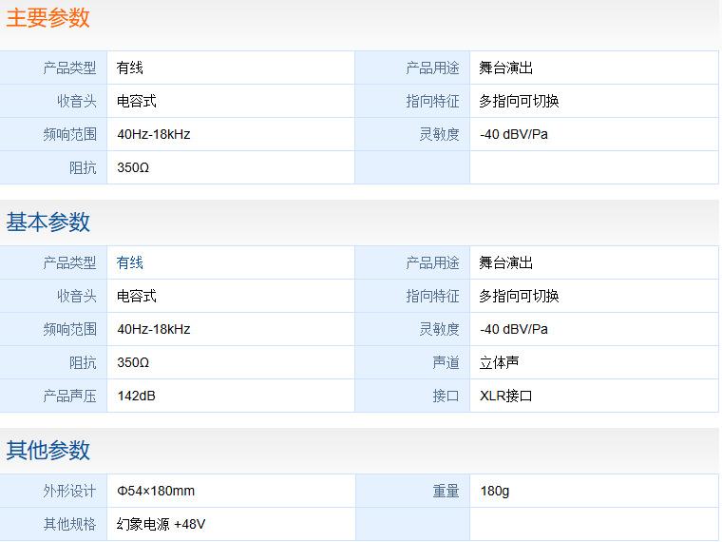The width and height of the screenshot is (722, 542).
Task: Click the 其他参数 section heading
Action: (48, 450)
